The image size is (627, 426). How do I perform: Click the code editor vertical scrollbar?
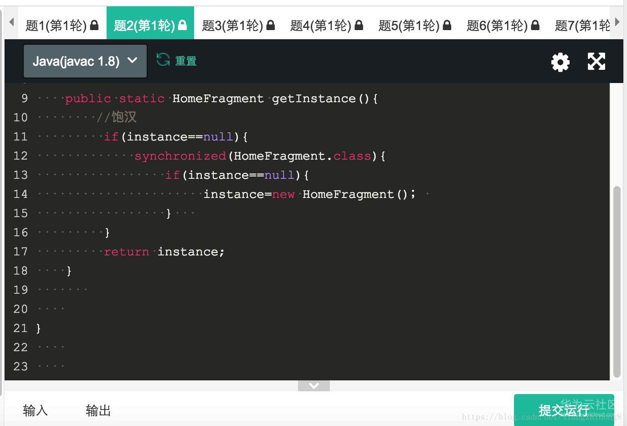pos(617,282)
